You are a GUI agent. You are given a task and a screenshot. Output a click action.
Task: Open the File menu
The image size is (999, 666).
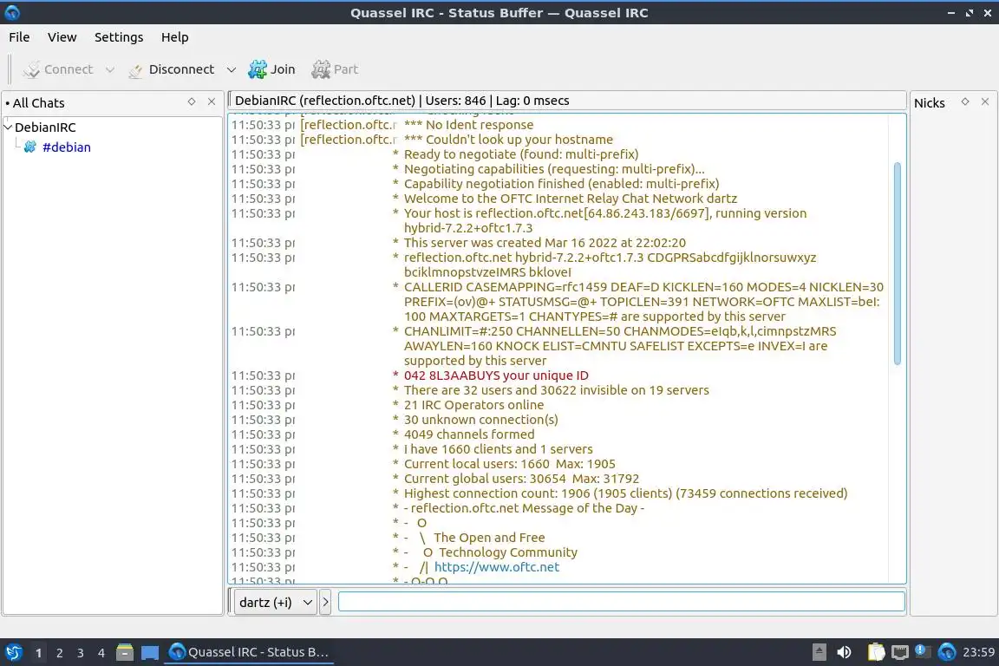coord(19,37)
